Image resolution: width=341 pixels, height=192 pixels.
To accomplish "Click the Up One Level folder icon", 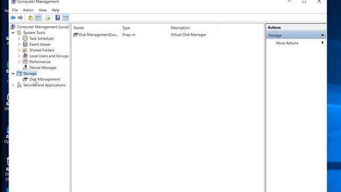I will click(x=30, y=18).
